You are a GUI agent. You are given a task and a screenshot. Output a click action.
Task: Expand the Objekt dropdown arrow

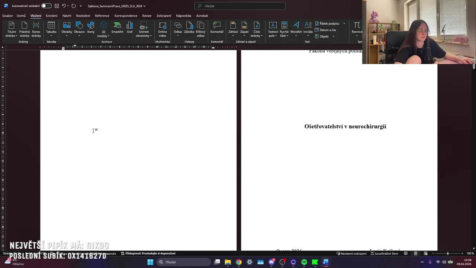[333, 36]
